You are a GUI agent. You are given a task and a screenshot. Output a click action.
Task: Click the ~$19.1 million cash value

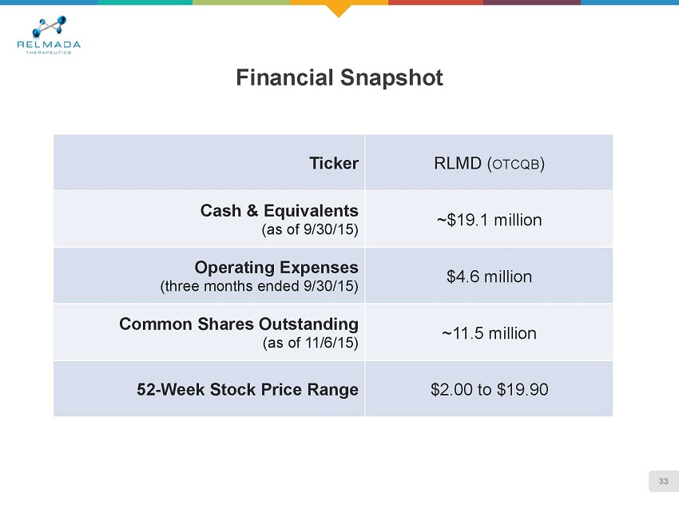pyautogui.click(x=489, y=220)
